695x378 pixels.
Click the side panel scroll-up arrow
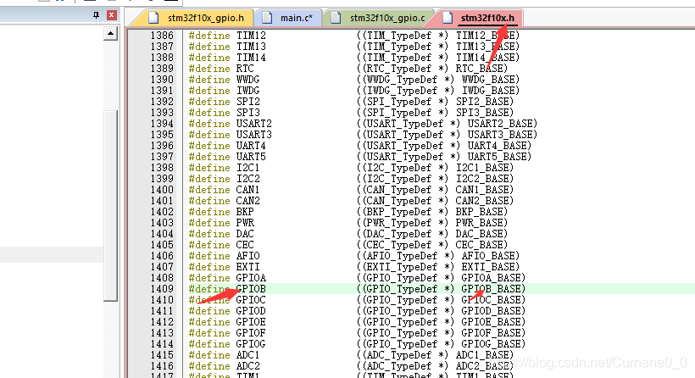tap(110, 33)
